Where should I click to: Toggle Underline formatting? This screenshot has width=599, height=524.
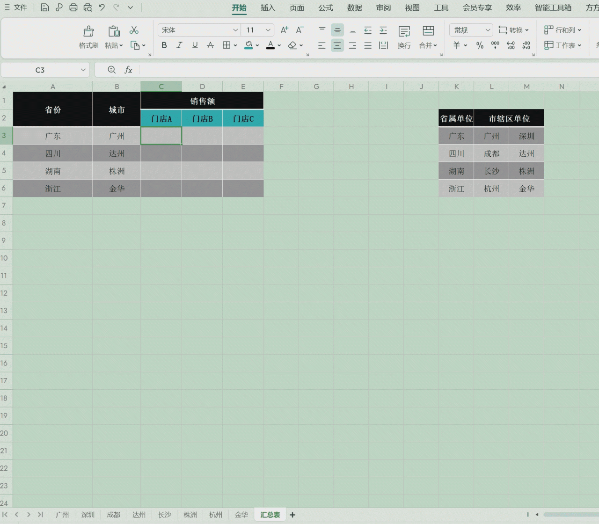click(195, 45)
